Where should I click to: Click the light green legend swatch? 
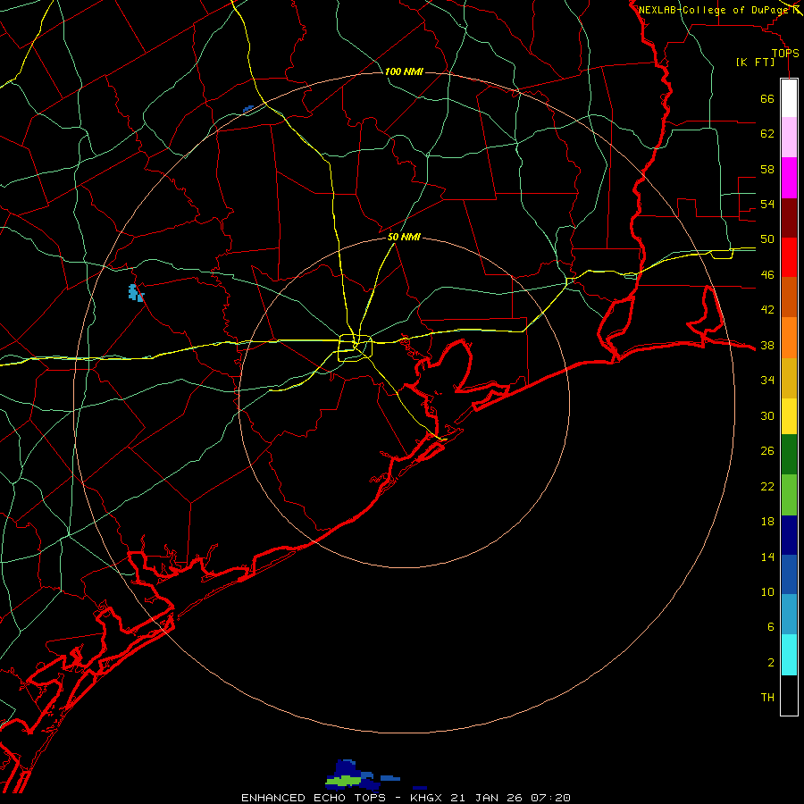[x=789, y=495]
